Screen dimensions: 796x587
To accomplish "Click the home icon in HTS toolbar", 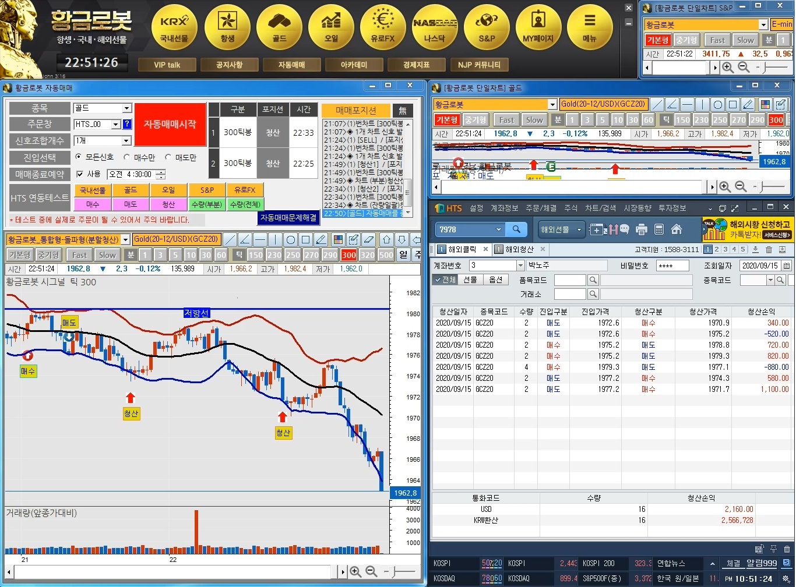I will click(677, 229).
